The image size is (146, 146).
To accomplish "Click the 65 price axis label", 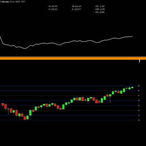I will tap(139, 86).
